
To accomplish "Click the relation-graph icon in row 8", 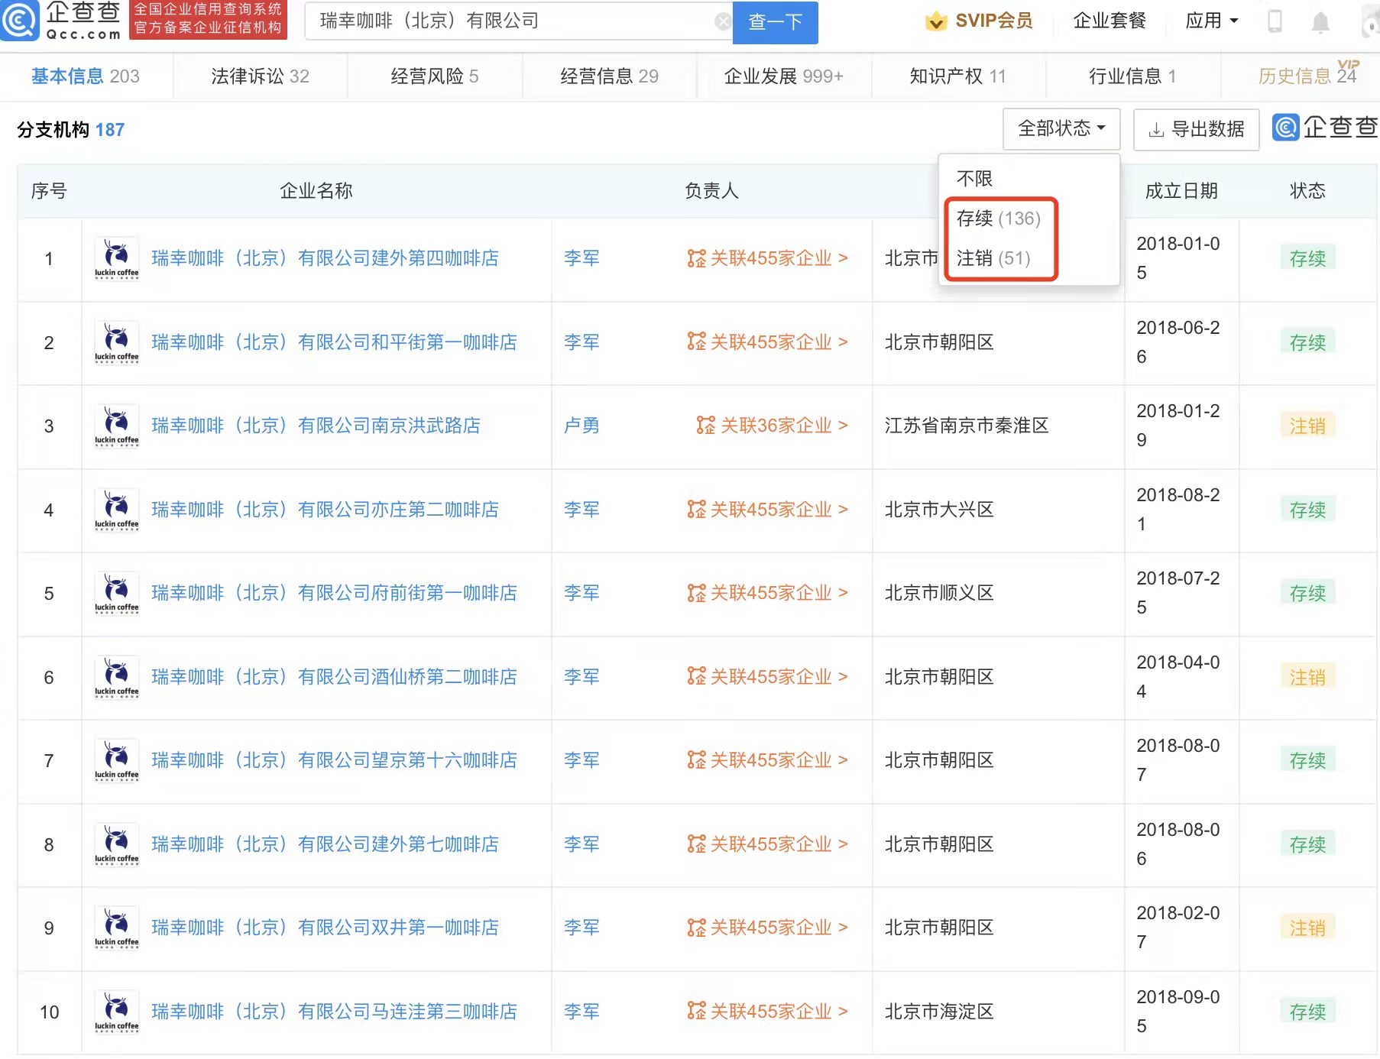I will pos(696,844).
